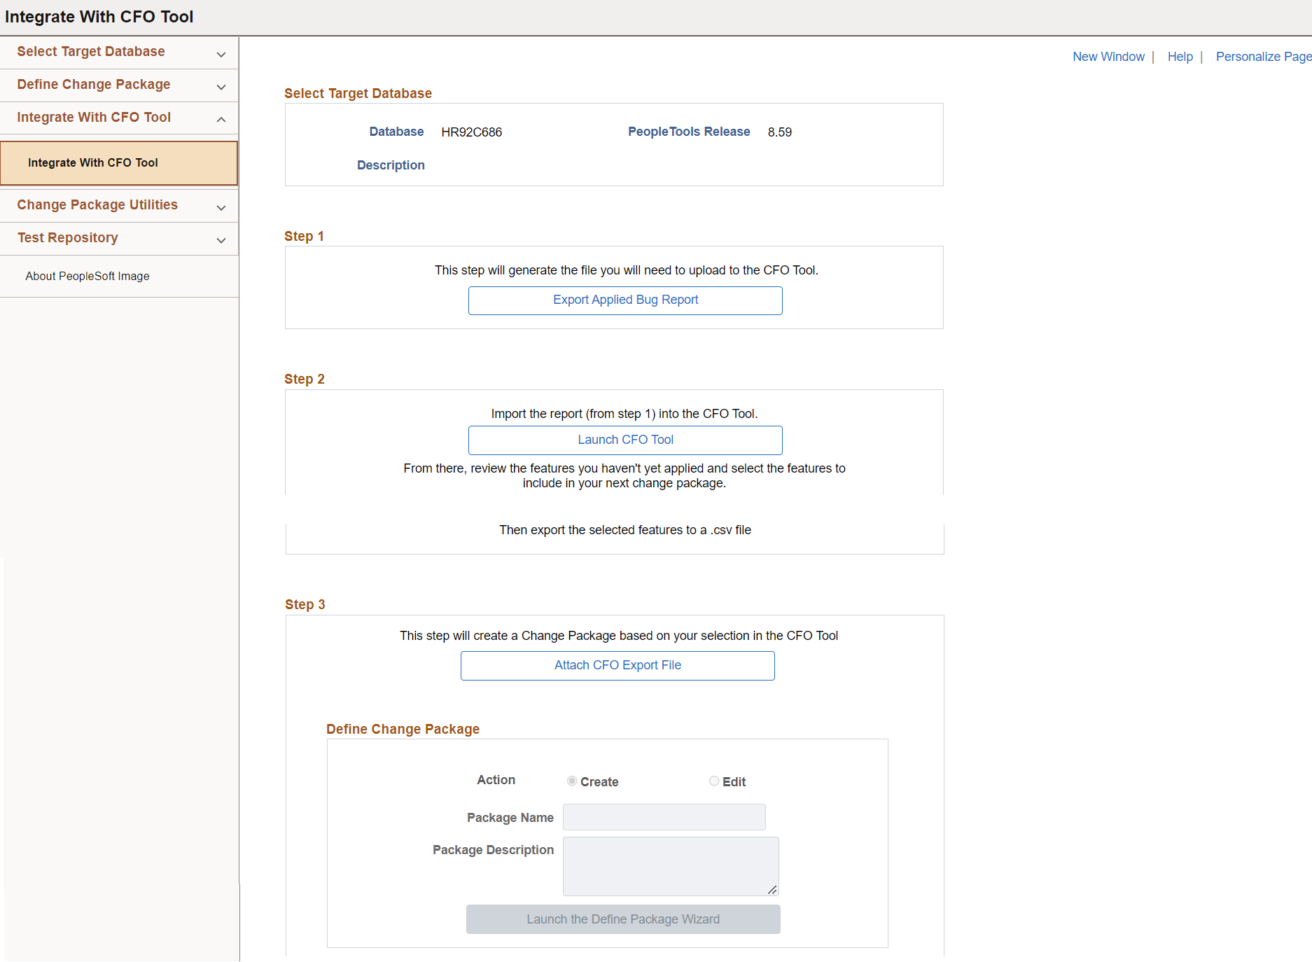Image resolution: width=1312 pixels, height=962 pixels.
Task: Select highlighted Integrate With CFO Tool item
Action: coord(119,163)
